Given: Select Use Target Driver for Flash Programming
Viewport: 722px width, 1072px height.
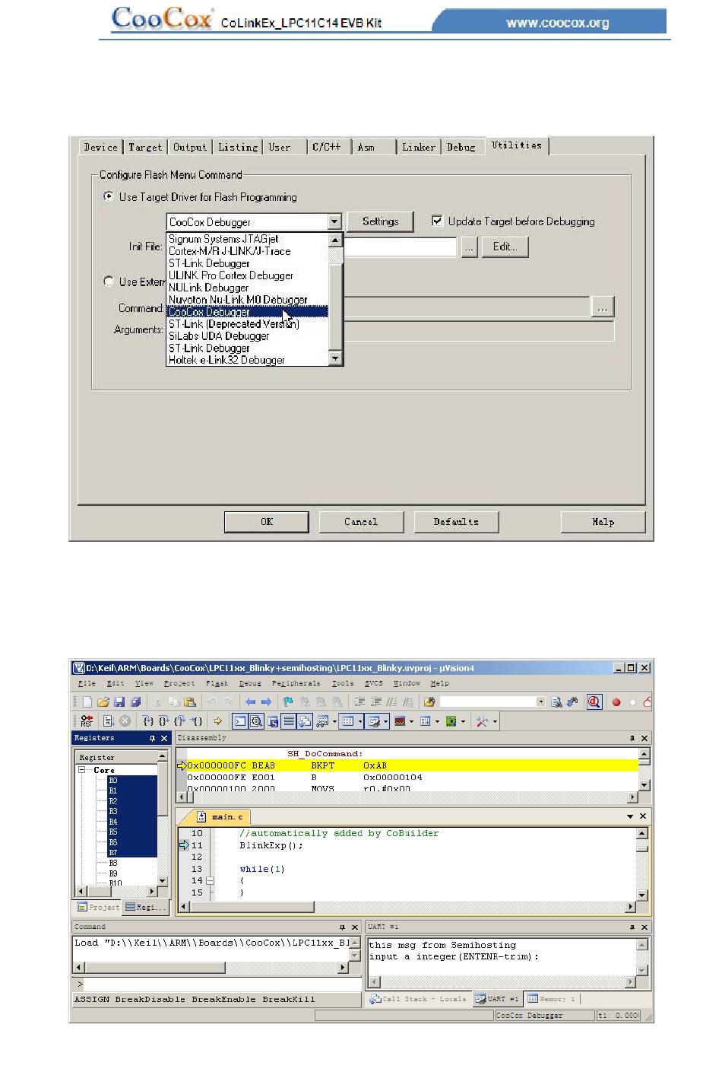Looking at the screenshot, I should (108, 197).
